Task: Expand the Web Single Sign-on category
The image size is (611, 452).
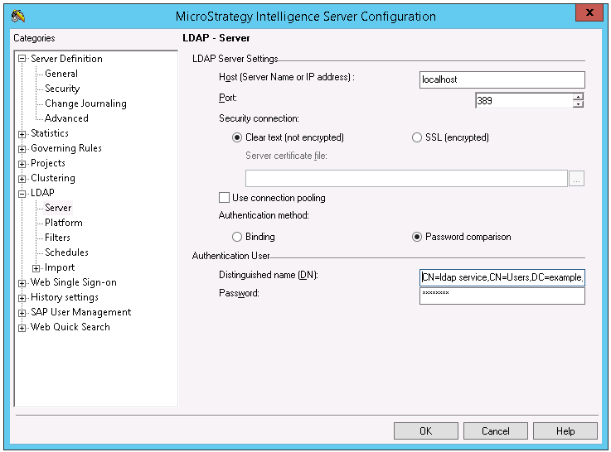Action: (22, 283)
